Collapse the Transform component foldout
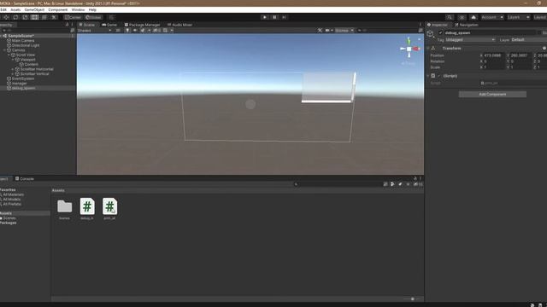Screen dimensions: 547x307 coord(428,49)
